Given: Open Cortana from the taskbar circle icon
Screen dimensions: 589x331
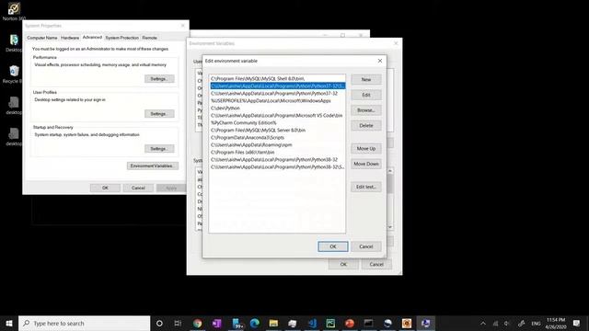Looking at the screenshot, I should (159, 323).
